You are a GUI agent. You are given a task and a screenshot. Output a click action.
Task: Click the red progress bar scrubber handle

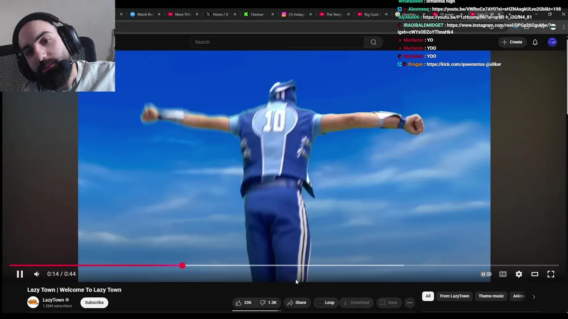(182, 265)
